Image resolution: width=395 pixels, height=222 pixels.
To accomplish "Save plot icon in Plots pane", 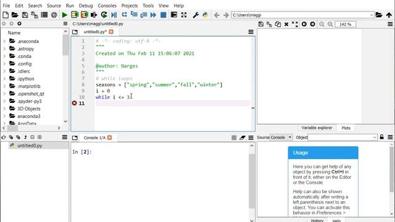I will [261, 24].
